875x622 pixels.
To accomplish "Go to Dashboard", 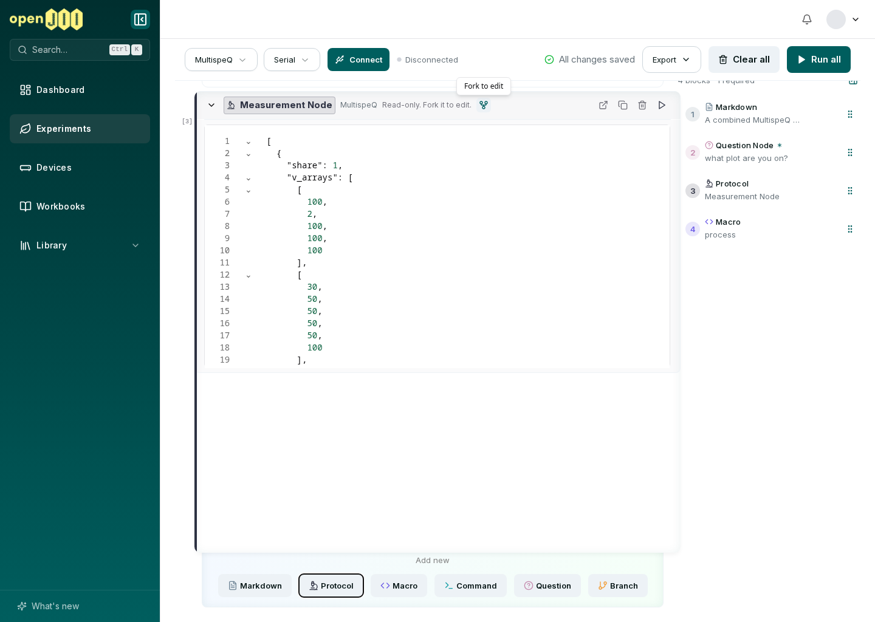I will click(x=80, y=90).
